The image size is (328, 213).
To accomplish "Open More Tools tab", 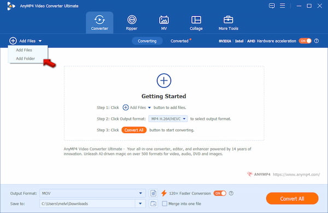I will [x=228, y=22].
